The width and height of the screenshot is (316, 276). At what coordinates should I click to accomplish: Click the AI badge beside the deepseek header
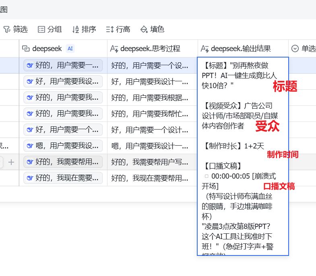[x=70, y=49]
